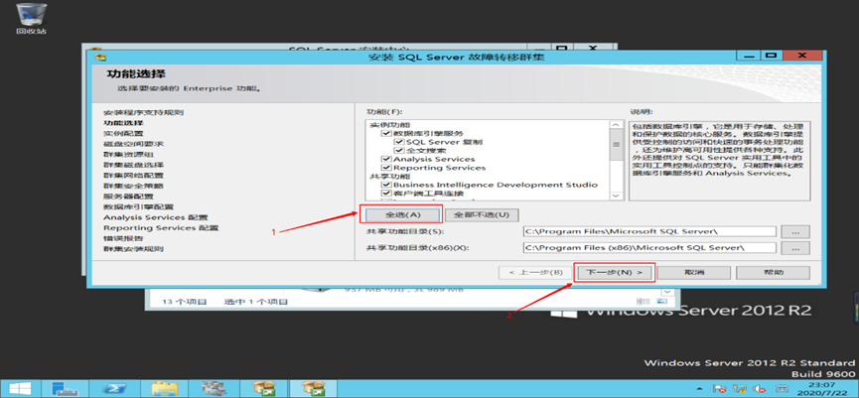Viewport: 859px width, 398px height.
Task: Launch Windows PowerShell from the taskbar
Action: point(114,388)
